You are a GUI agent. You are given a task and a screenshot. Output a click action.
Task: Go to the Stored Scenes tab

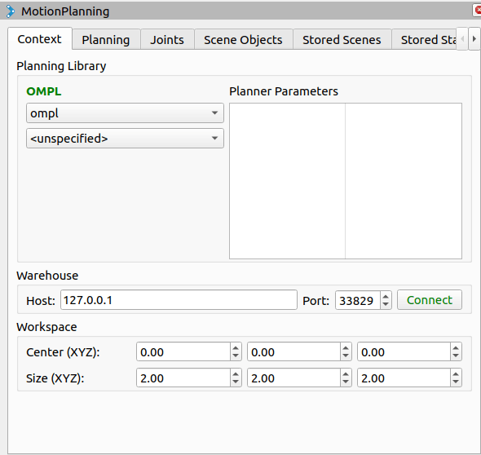[x=342, y=40]
